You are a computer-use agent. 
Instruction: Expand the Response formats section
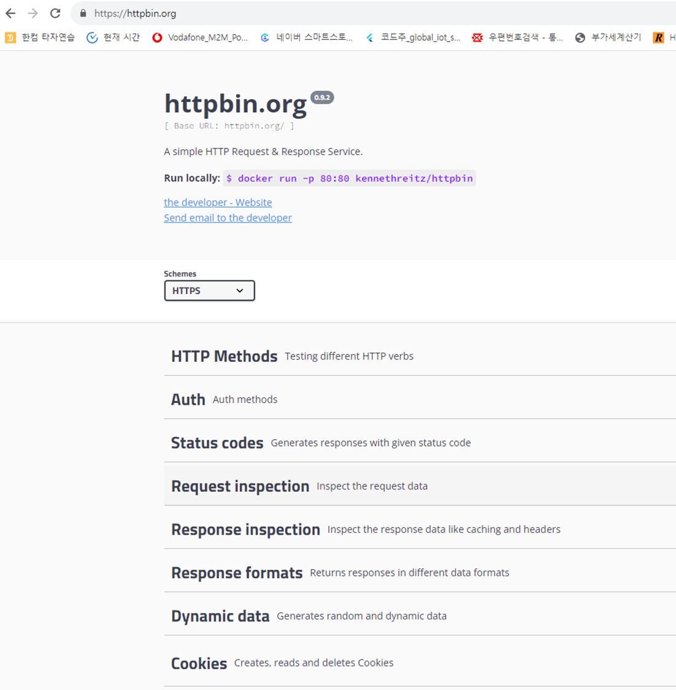tap(420, 572)
